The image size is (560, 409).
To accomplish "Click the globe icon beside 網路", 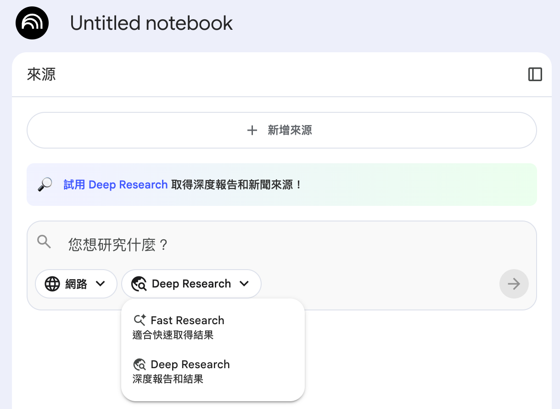I will [52, 284].
